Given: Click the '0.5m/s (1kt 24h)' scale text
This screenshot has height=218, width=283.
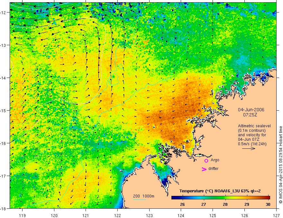Looking at the screenshot, I should pos(252,144).
